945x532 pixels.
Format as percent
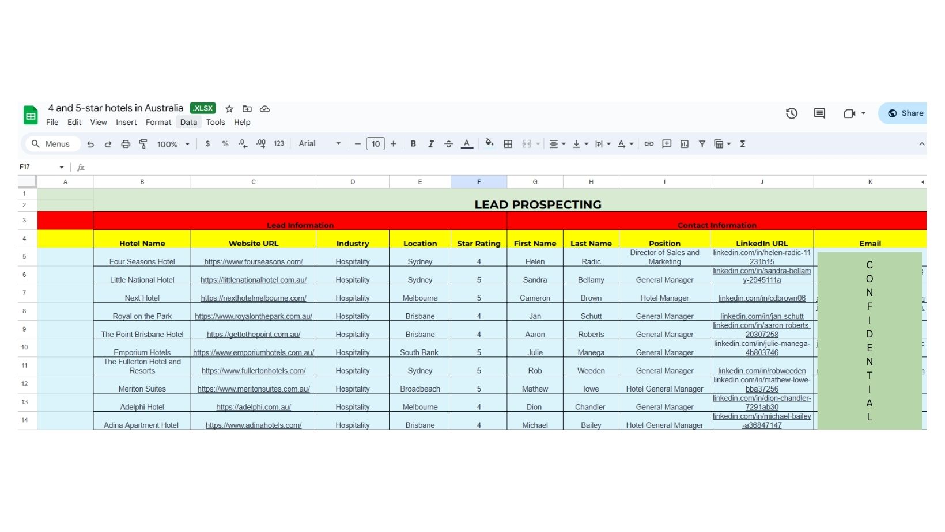click(x=225, y=144)
